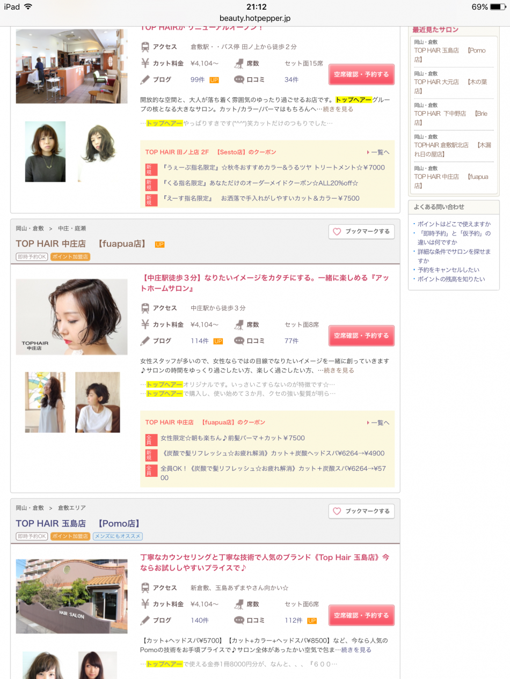
Task: View the TOPHAIR 中庄店 model photo
Action: (71, 317)
